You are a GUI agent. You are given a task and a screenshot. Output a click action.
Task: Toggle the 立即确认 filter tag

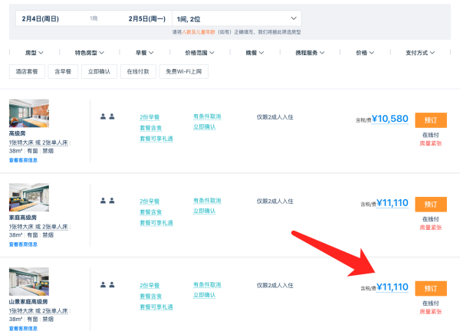click(x=99, y=71)
